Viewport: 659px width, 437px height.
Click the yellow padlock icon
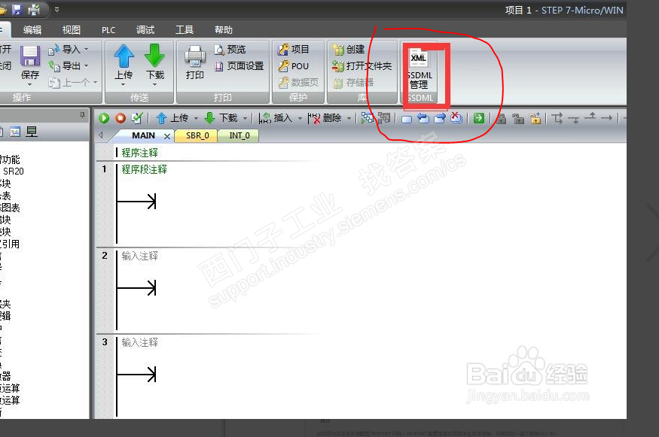tap(535, 118)
